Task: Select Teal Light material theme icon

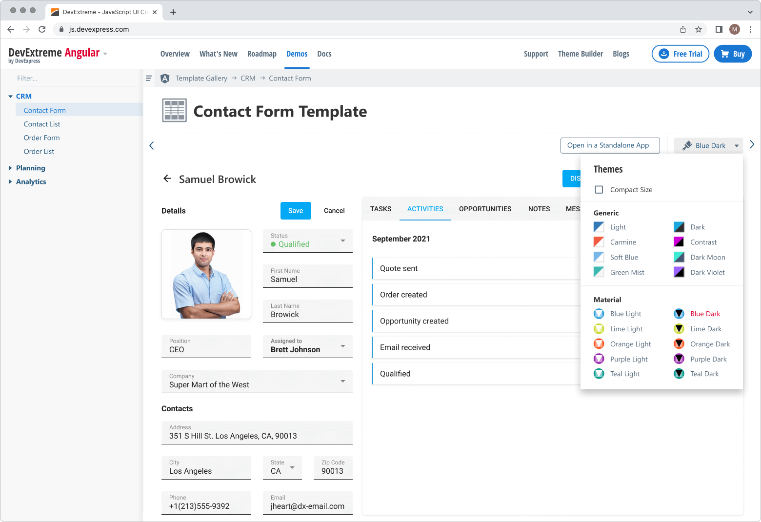Action: click(x=599, y=374)
